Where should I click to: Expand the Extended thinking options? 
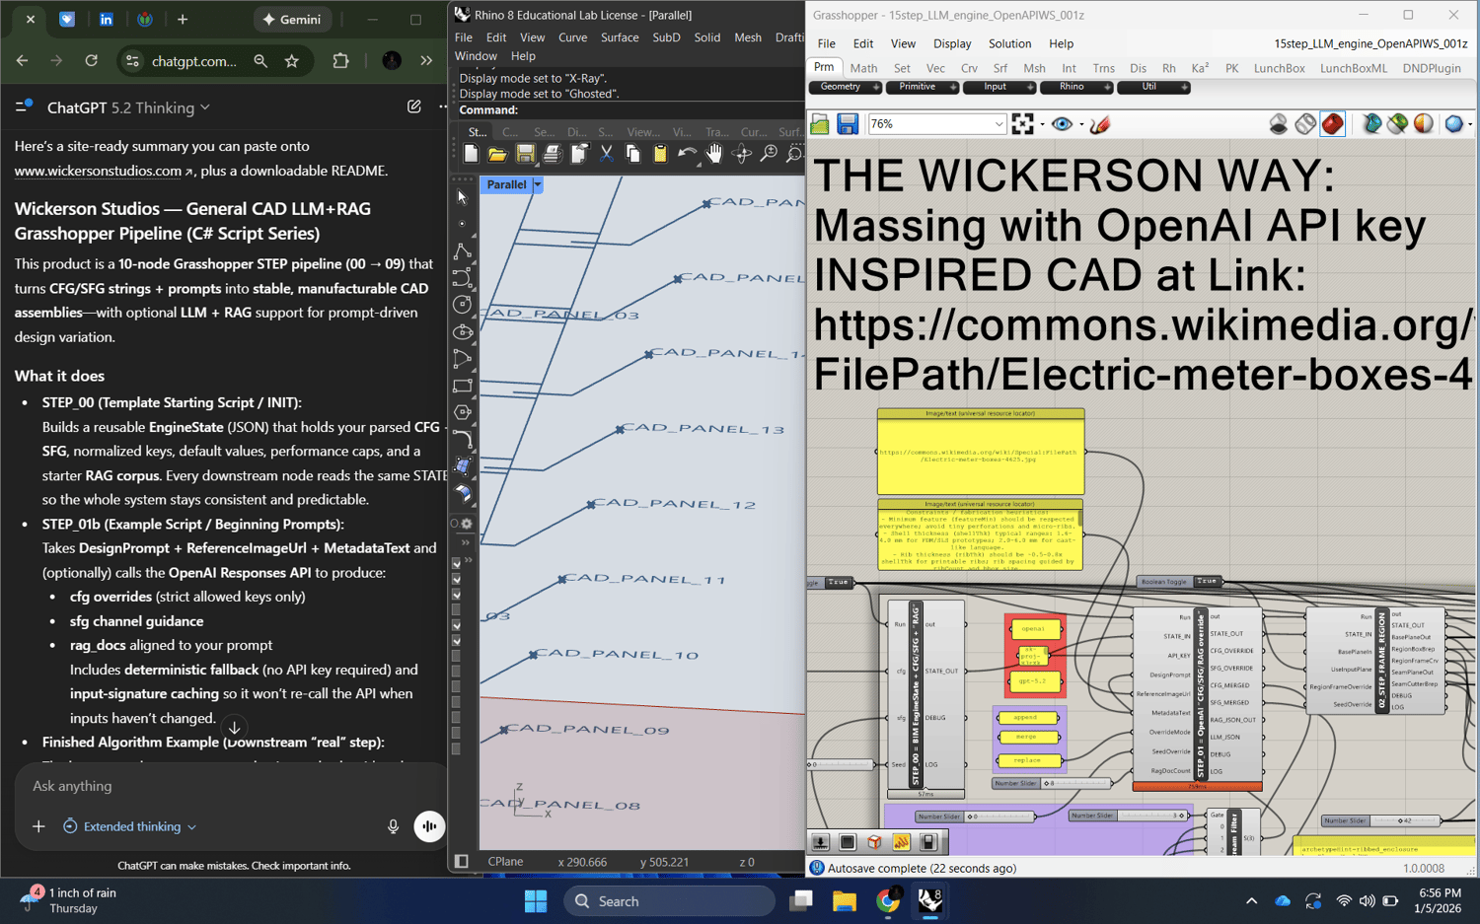coord(130,826)
